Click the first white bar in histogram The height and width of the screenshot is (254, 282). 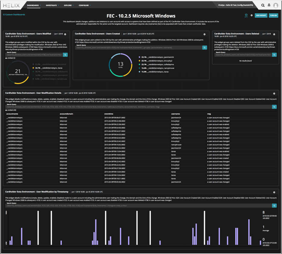point(38,228)
